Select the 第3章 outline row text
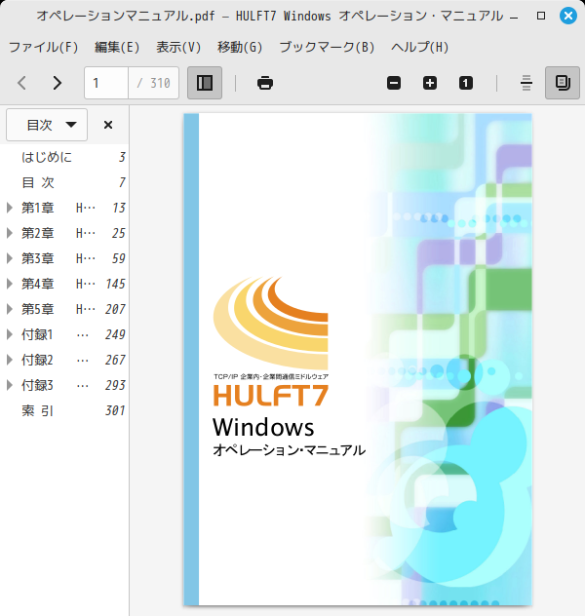 click(58, 258)
